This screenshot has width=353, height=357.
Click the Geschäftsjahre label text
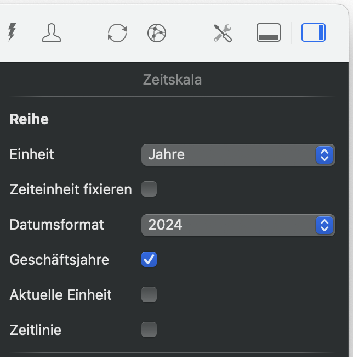coord(59,260)
